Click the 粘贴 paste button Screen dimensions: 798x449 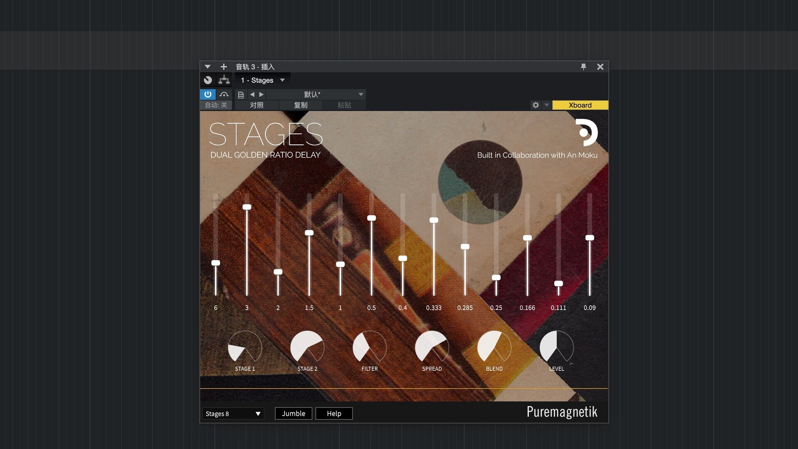344,105
